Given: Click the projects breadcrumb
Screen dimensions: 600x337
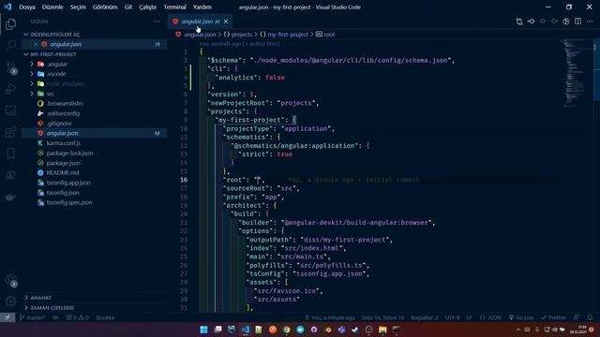Looking at the screenshot, I should [237, 35].
